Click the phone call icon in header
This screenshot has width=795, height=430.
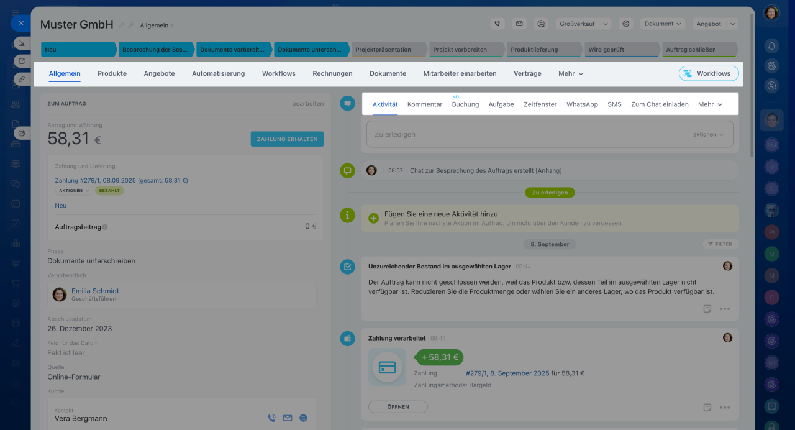coord(497,24)
